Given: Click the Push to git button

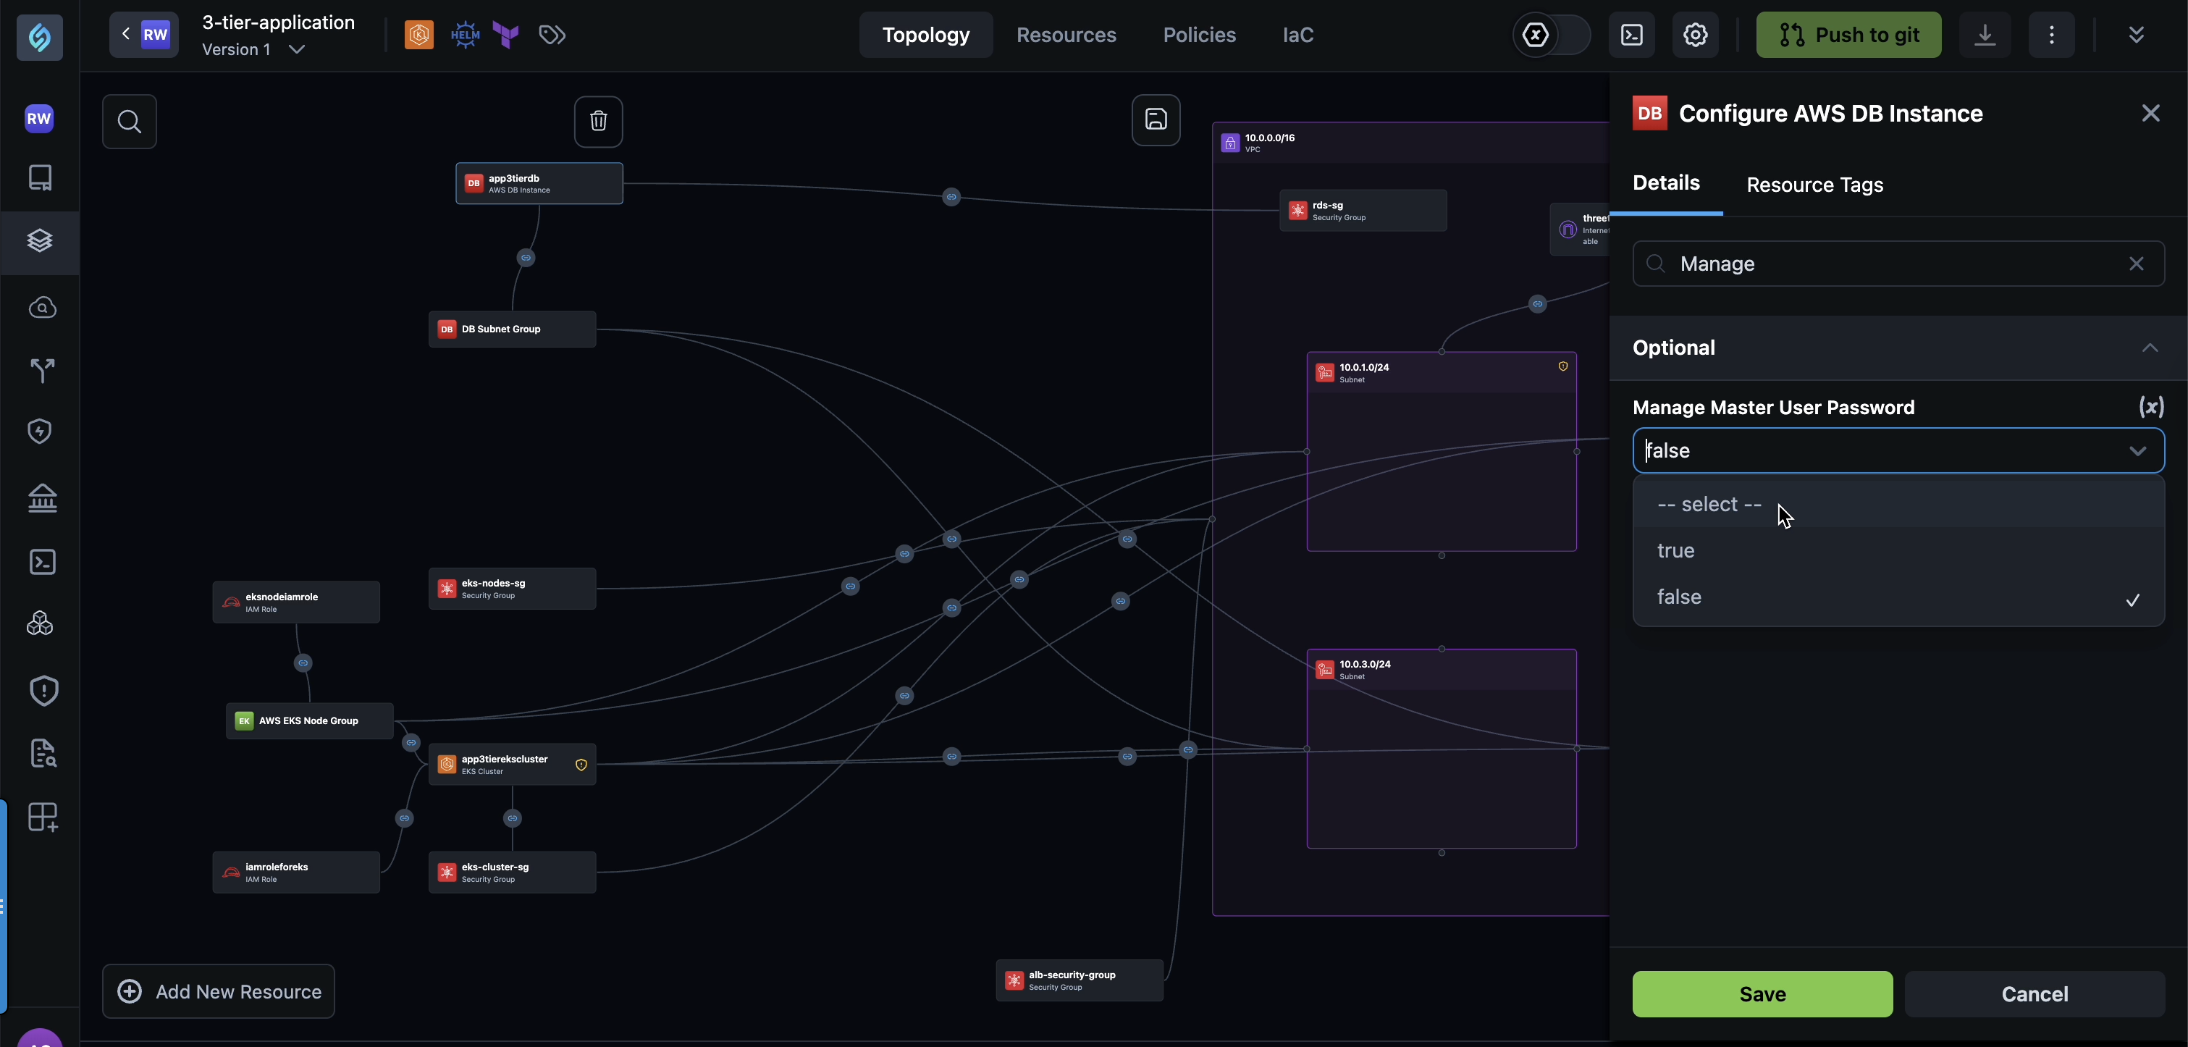Looking at the screenshot, I should tap(1848, 35).
